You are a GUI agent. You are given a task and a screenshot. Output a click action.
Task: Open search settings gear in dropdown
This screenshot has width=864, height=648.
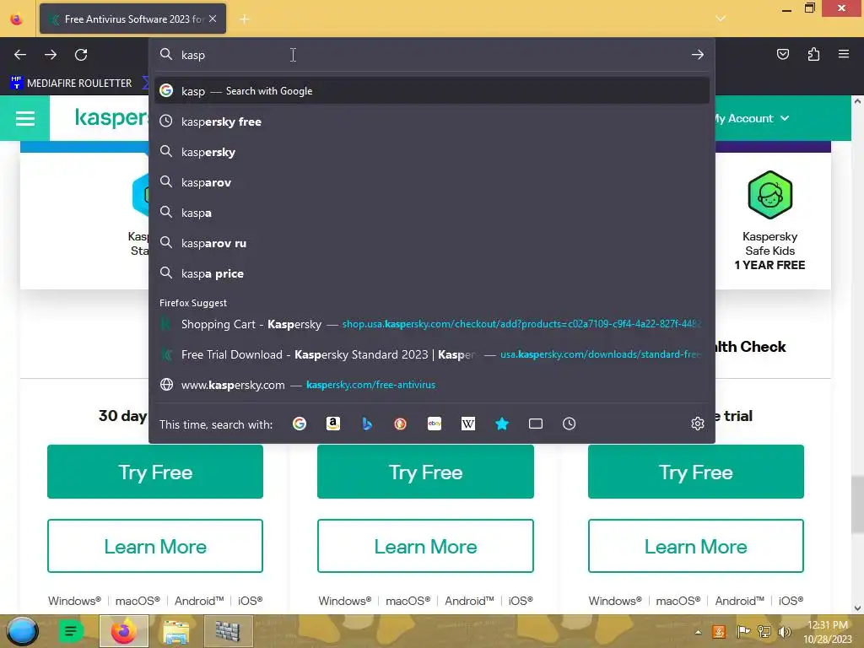click(x=698, y=424)
